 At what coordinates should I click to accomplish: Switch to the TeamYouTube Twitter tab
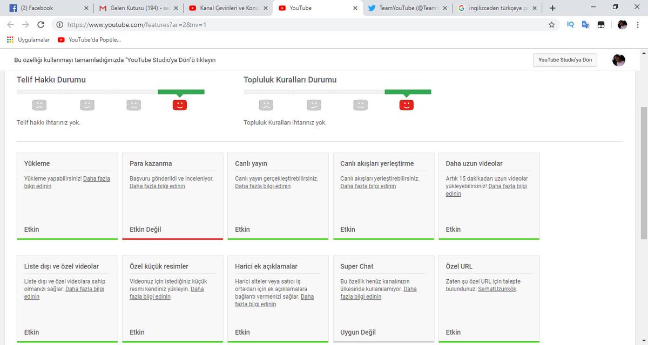click(x=406, y=8)
